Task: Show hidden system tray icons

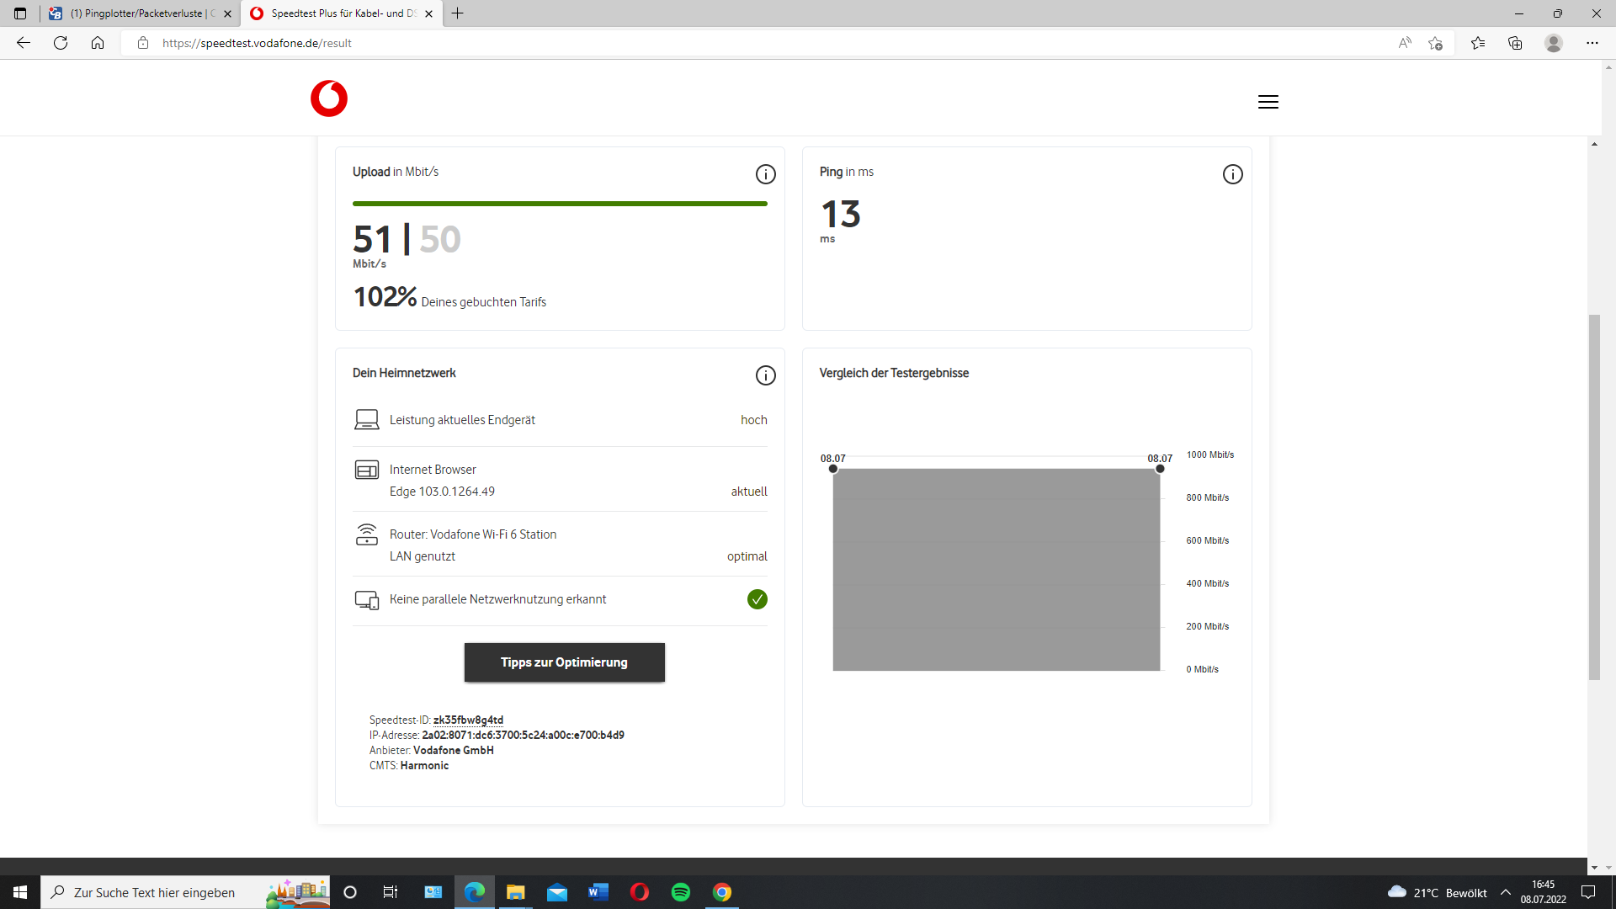Action: (x=1506, y=892)
